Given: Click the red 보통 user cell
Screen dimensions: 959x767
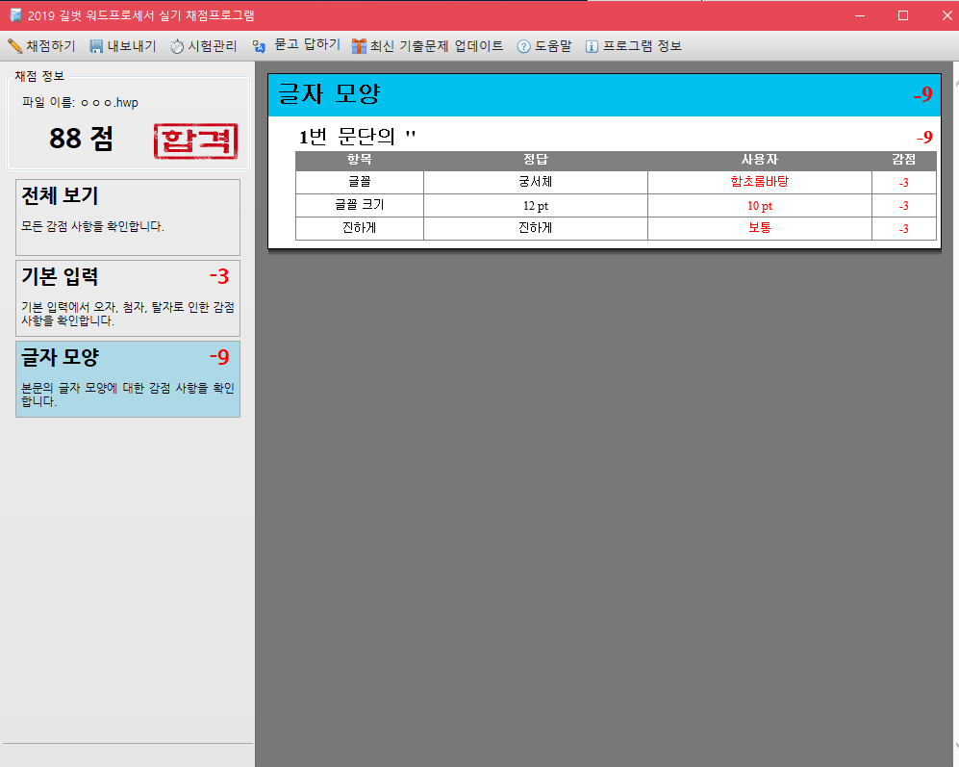Looking at the screenshot, I should coord(760,228).
